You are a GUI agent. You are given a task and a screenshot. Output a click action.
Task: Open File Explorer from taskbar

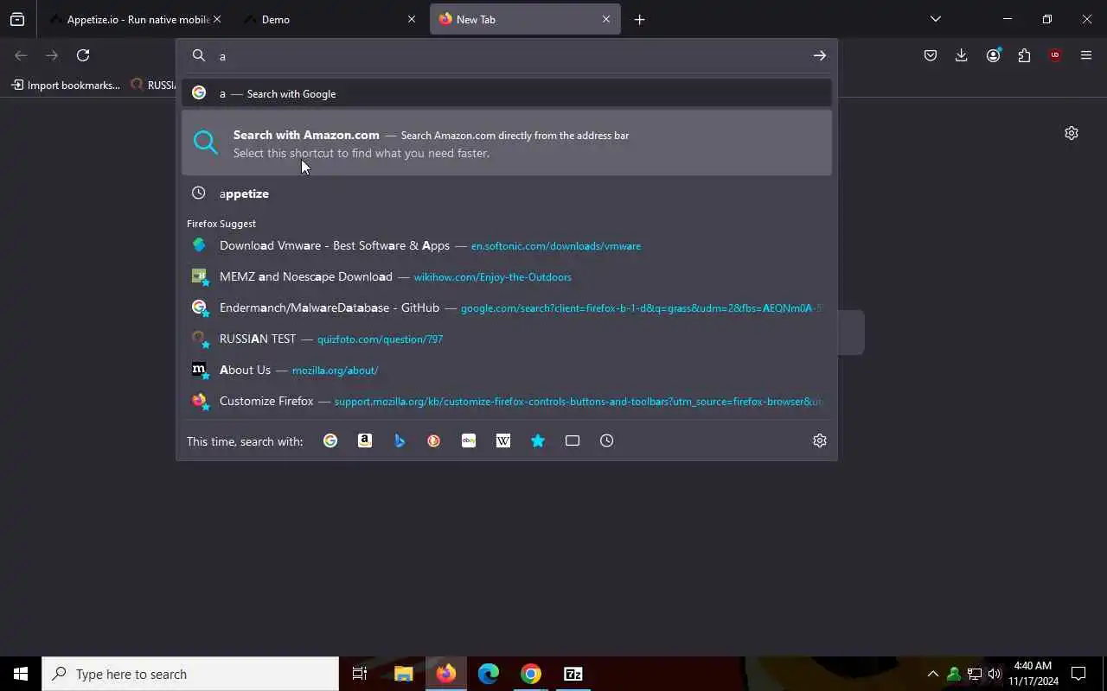(403, 674)
